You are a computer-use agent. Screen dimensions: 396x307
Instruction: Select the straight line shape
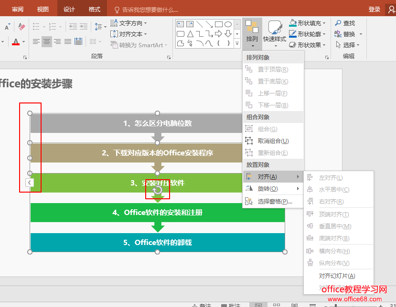tap(200, 24)
